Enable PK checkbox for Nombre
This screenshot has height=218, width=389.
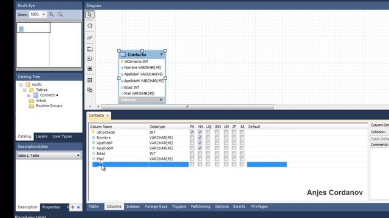(x=192, y=137)
